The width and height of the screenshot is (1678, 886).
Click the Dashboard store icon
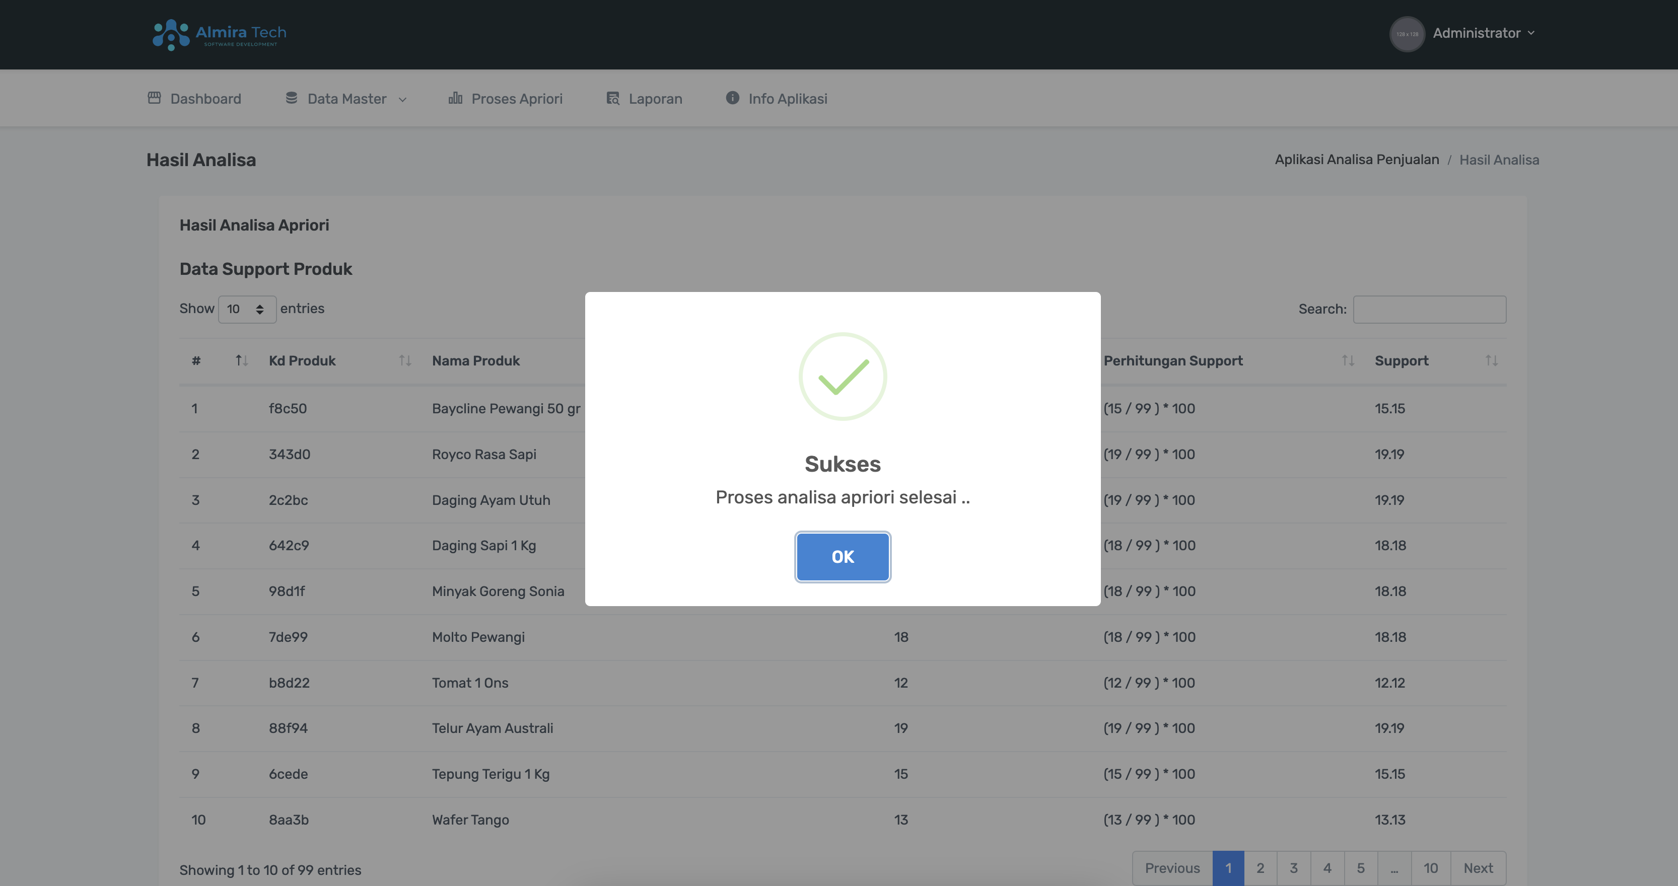155,98
